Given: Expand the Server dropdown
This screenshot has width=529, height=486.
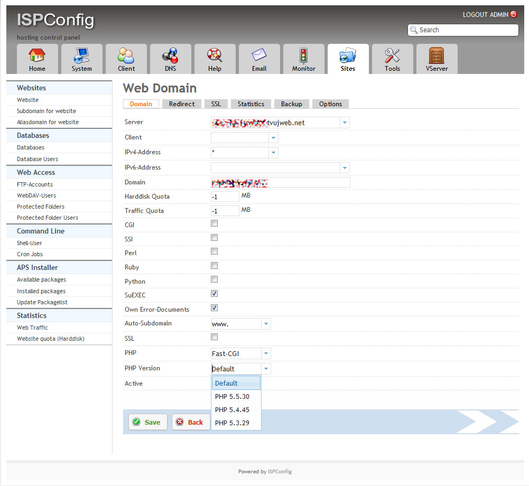Looking at the screenshot, I should [345, 123].
